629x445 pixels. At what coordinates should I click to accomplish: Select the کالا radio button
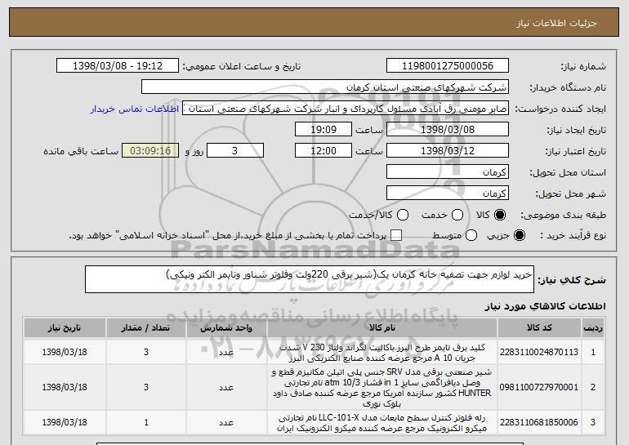click(500, 215)
